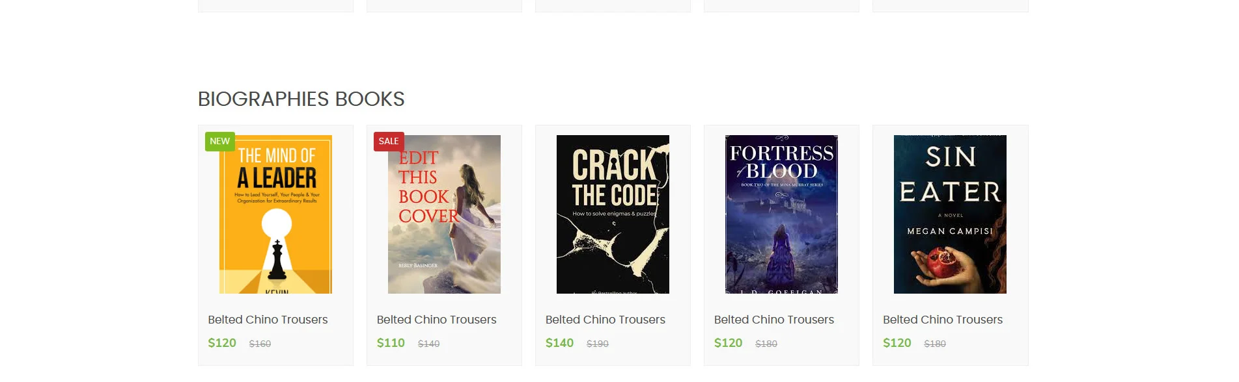Image resolution: width=1239 pixels, height=382 pixels.
Task: View the 'Edit This Book Cover' thumbnail
Action: click(x=443, y=214)
